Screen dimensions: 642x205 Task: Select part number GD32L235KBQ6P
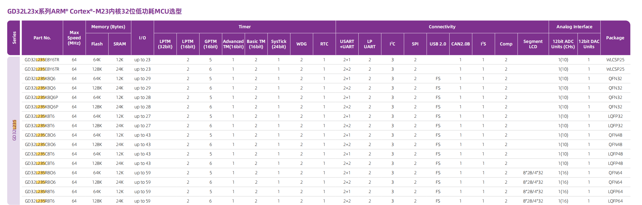click(42, 107)
